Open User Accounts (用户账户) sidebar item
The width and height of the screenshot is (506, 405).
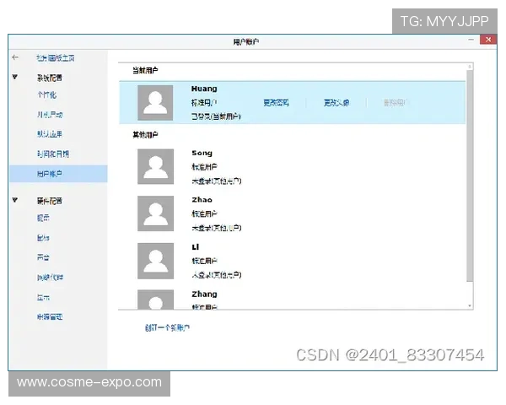point(49,174)
